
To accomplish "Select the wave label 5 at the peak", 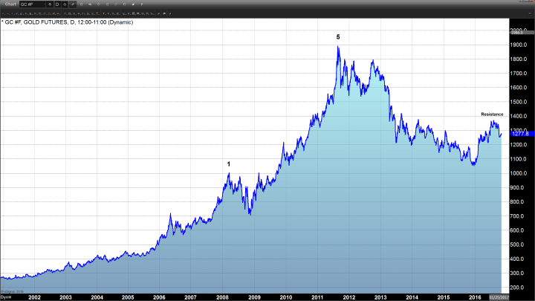I will (x=338, y=36).
